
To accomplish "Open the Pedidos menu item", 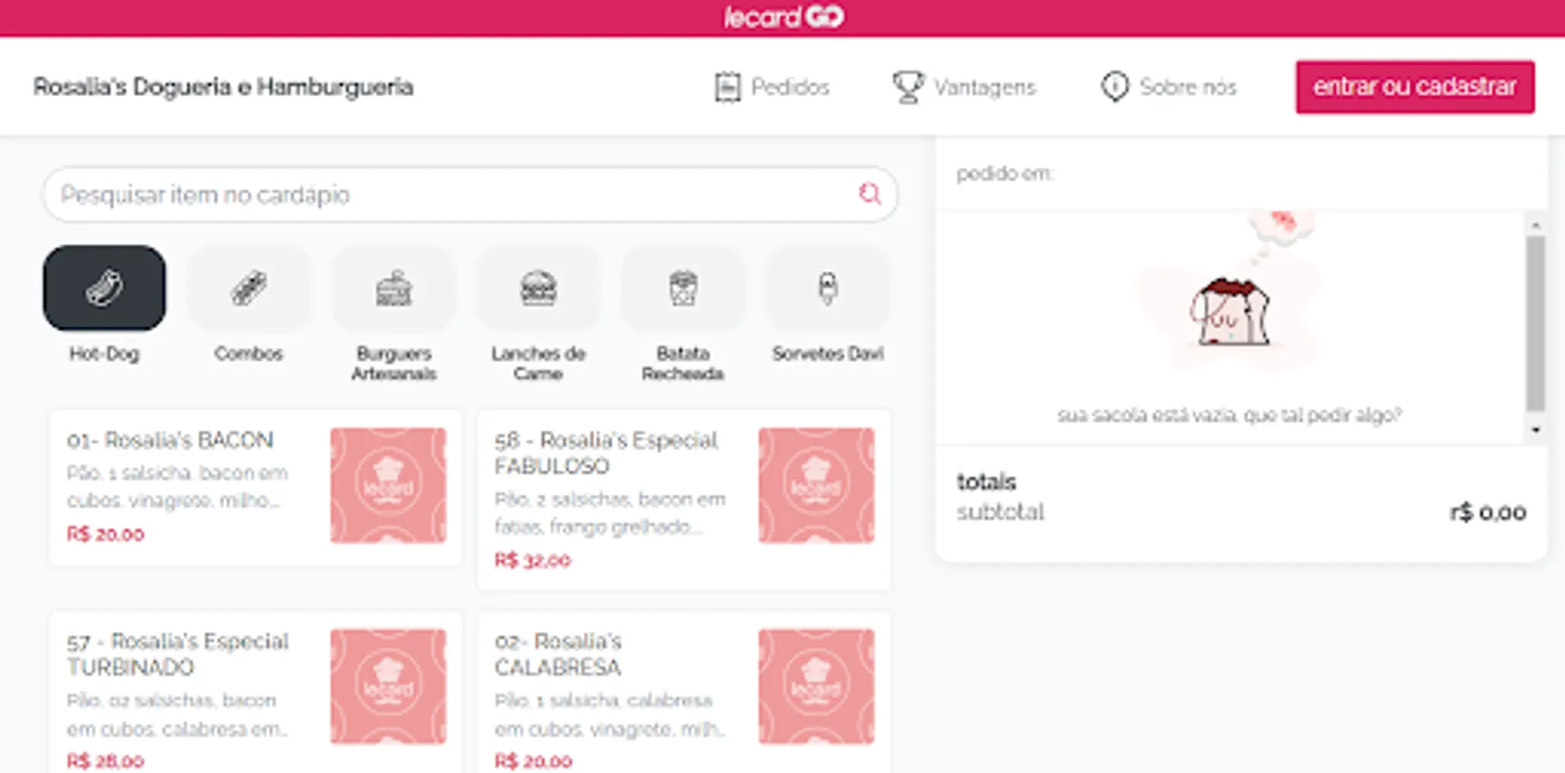I will point(790,86).
